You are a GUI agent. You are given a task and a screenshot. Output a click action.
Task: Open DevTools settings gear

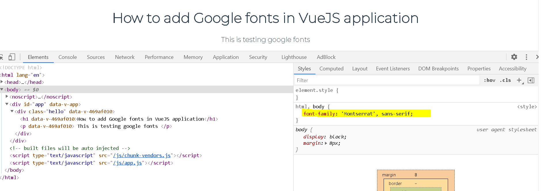[514, 57]
